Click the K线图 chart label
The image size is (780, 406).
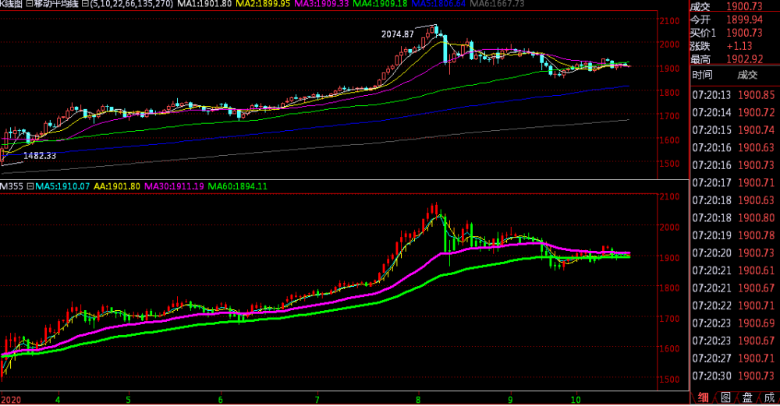(14, 5)
